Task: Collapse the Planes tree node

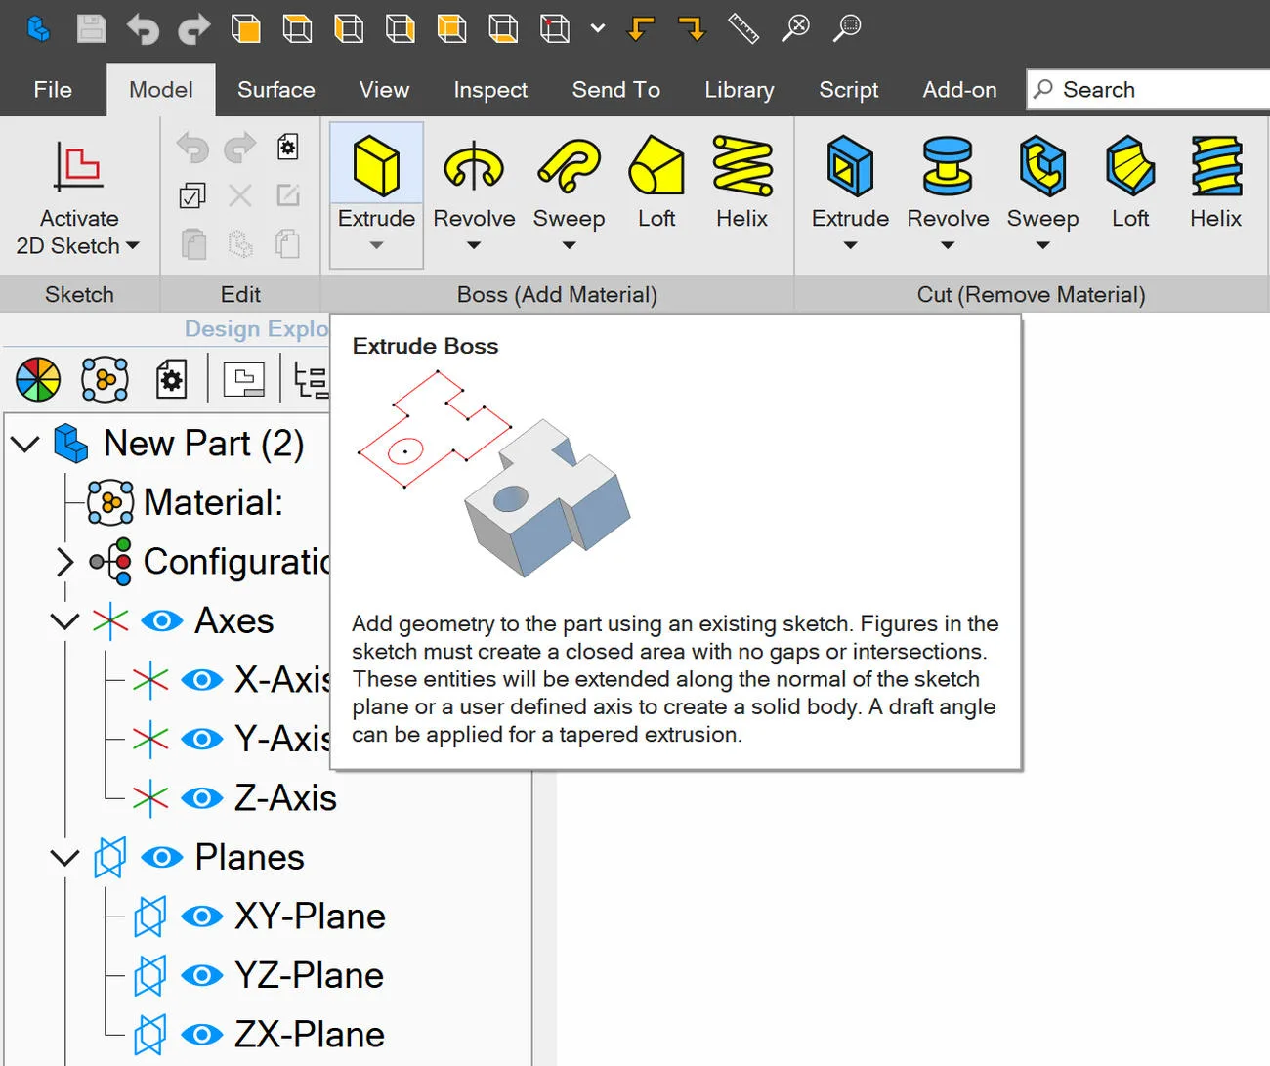Action: (64, 858)
